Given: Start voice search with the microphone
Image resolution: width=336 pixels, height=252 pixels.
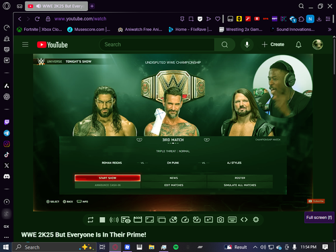Looking at the screenshot, I should 247,44.
